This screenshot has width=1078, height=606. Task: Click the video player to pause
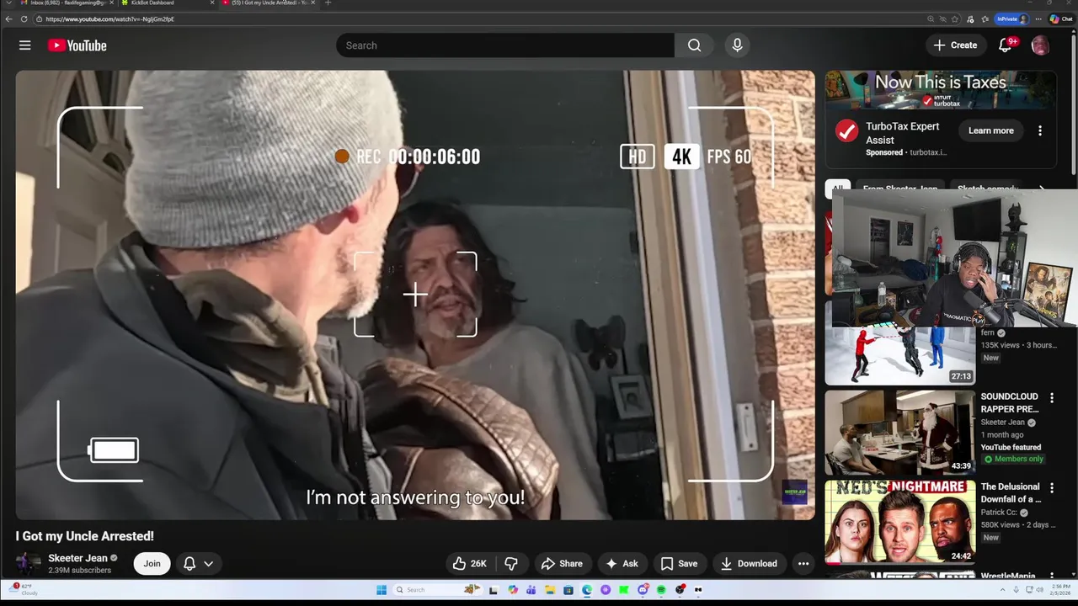tap(415, 295)
